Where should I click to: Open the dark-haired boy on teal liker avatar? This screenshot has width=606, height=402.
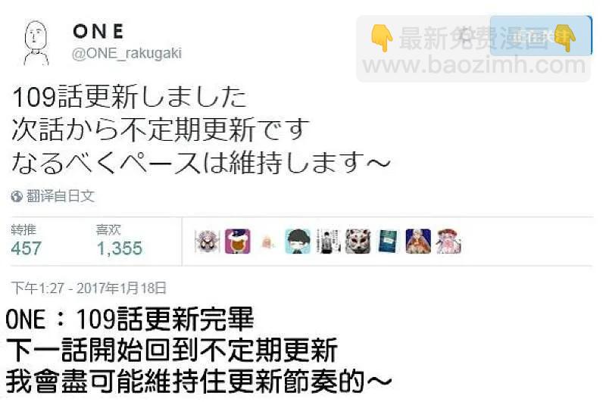point(298,242)
